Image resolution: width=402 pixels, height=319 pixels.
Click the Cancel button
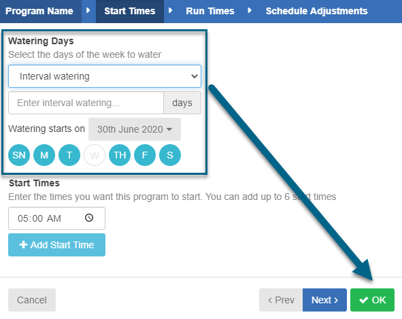coord(32,300)
